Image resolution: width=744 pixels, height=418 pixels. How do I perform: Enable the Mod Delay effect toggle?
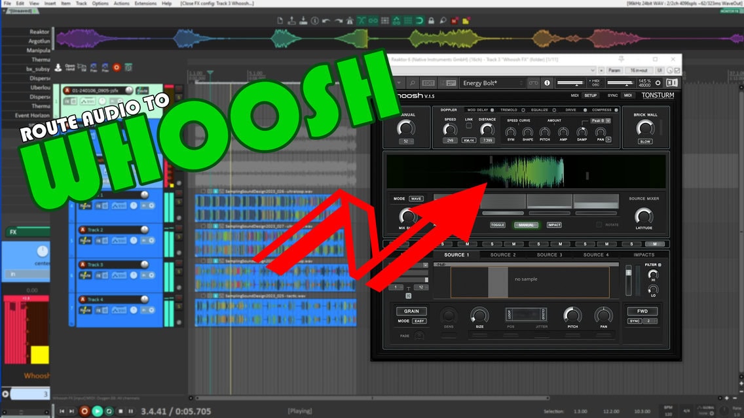[x=493, y=110]
